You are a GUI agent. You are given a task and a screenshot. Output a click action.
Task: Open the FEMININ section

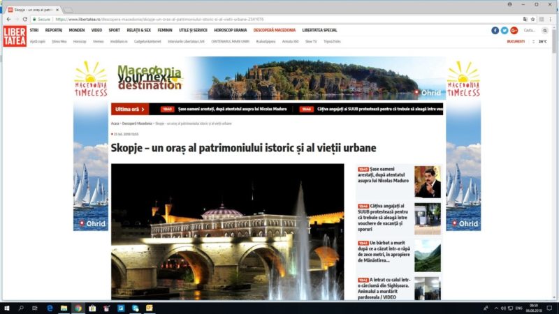[x=165, y=30]
